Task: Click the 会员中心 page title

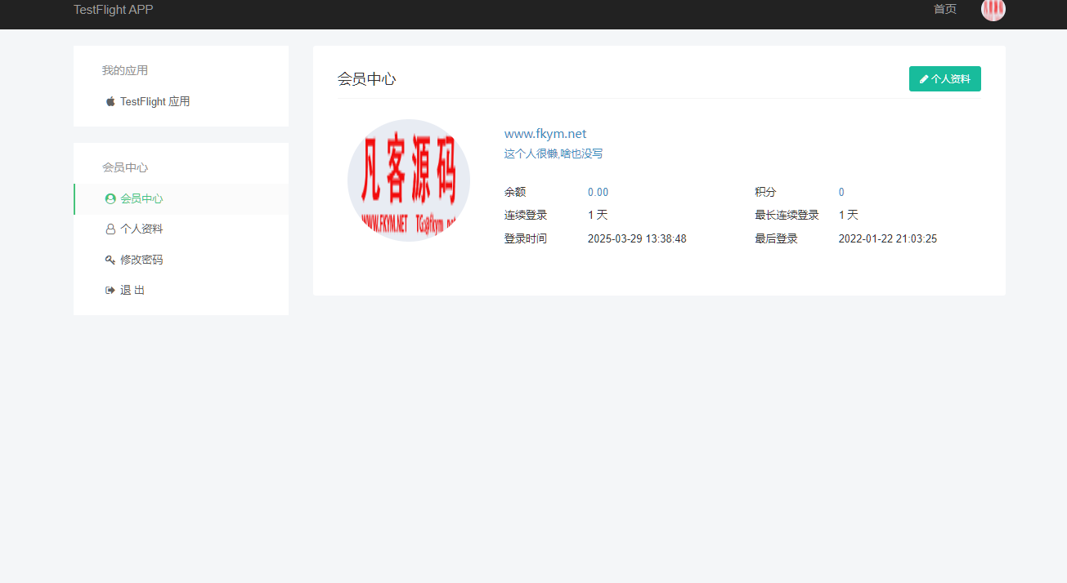Action: coord(367,79)
